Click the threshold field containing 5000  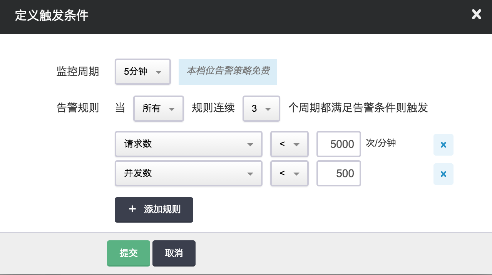coord(338,144)
